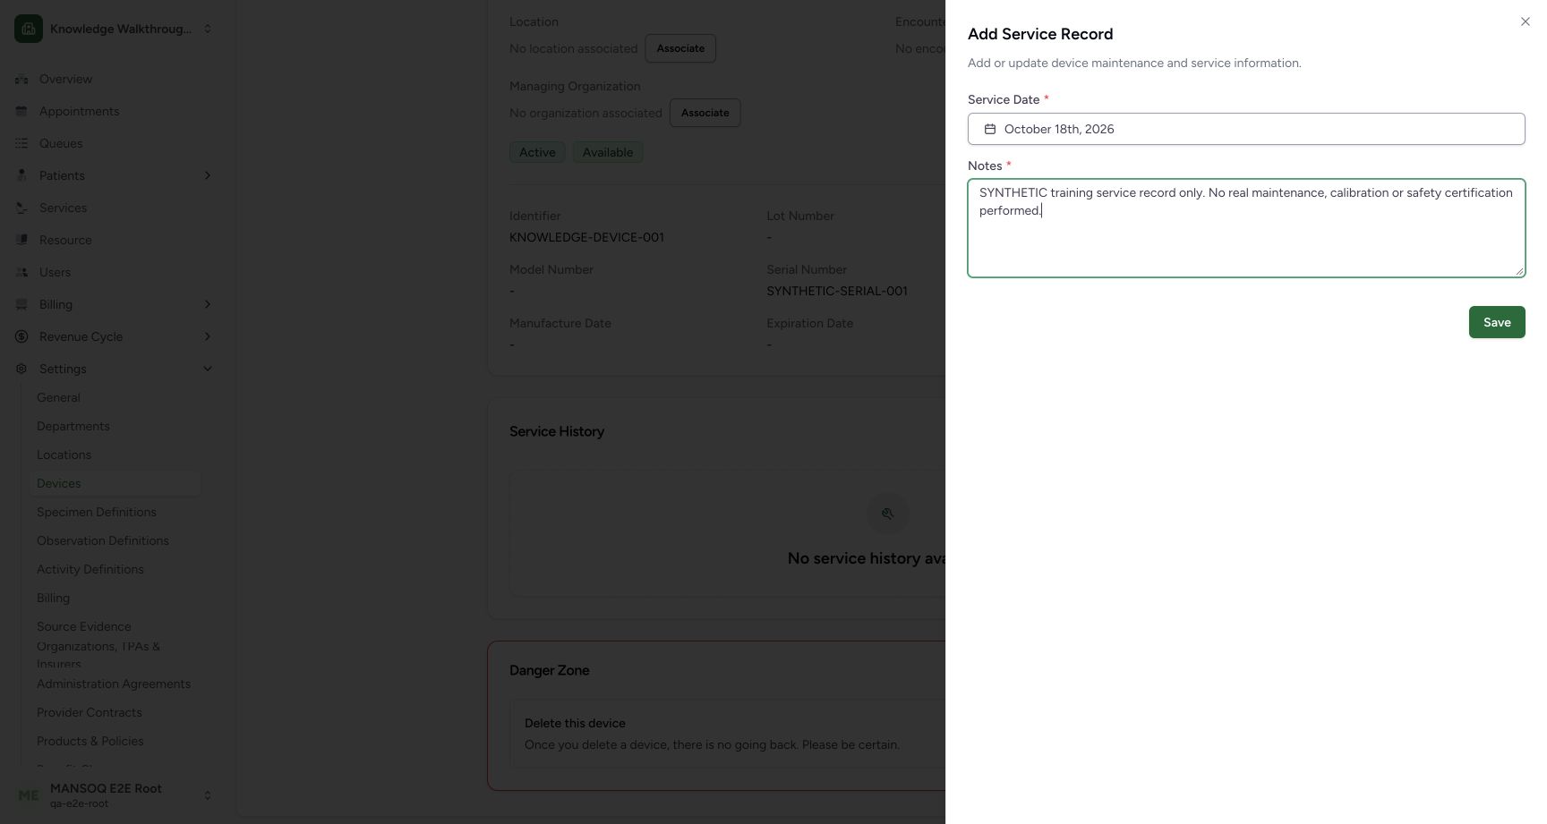
Task: Click the Services icon in sidebar
Action: point(21,208)
